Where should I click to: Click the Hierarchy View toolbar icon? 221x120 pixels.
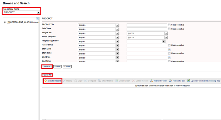tap(152, 81)
